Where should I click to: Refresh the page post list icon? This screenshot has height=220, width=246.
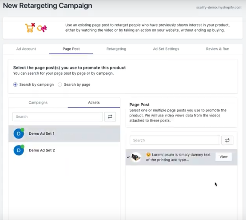[x=227, y=140]
